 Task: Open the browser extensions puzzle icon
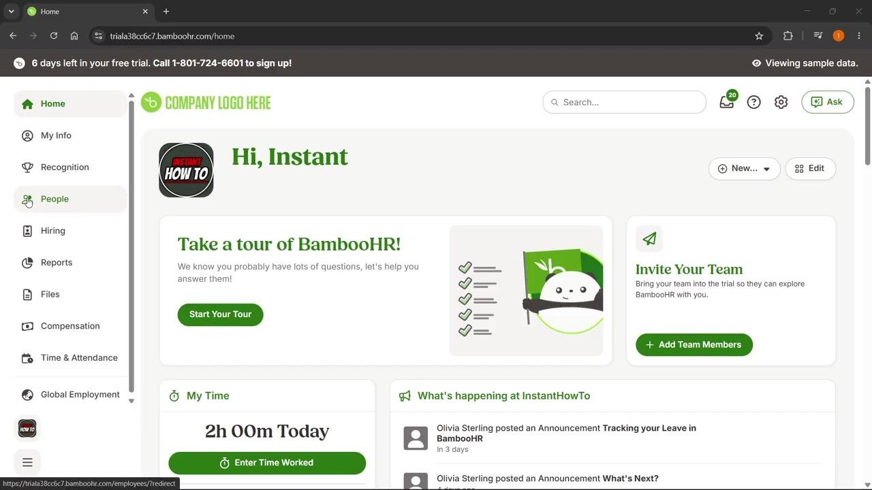point(788,36)
